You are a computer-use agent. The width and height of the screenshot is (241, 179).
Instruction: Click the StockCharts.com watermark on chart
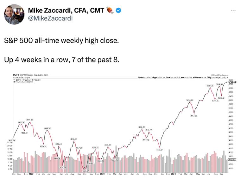[219, 75]
